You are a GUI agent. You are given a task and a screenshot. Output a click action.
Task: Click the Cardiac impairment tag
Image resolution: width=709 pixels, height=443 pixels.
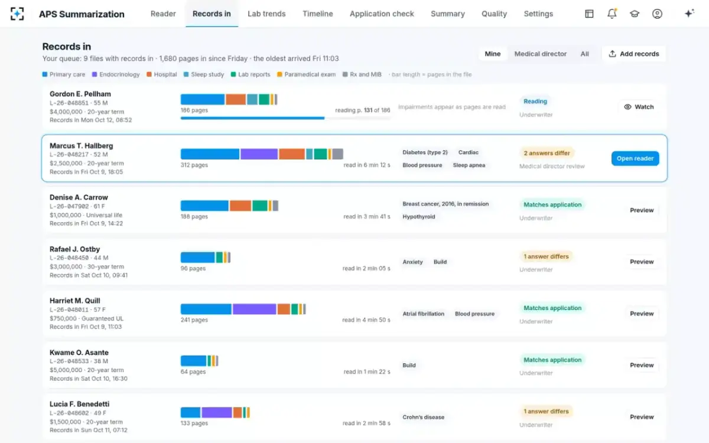coord(469,152)
